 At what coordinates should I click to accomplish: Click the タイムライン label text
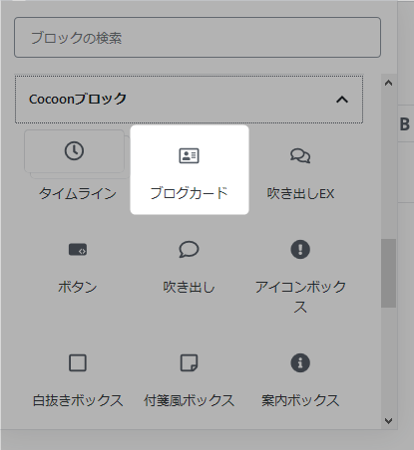coord(78,193)
